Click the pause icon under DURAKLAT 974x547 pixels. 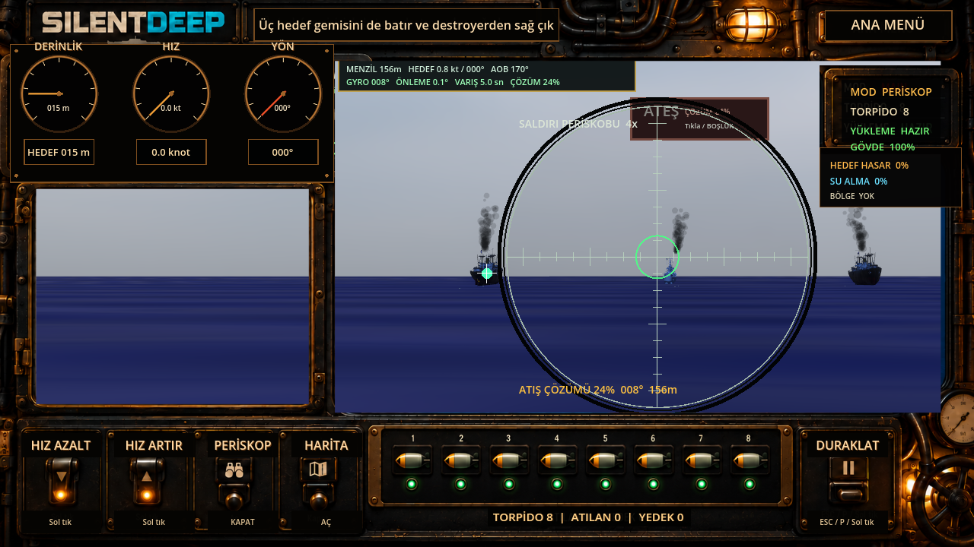848,468
